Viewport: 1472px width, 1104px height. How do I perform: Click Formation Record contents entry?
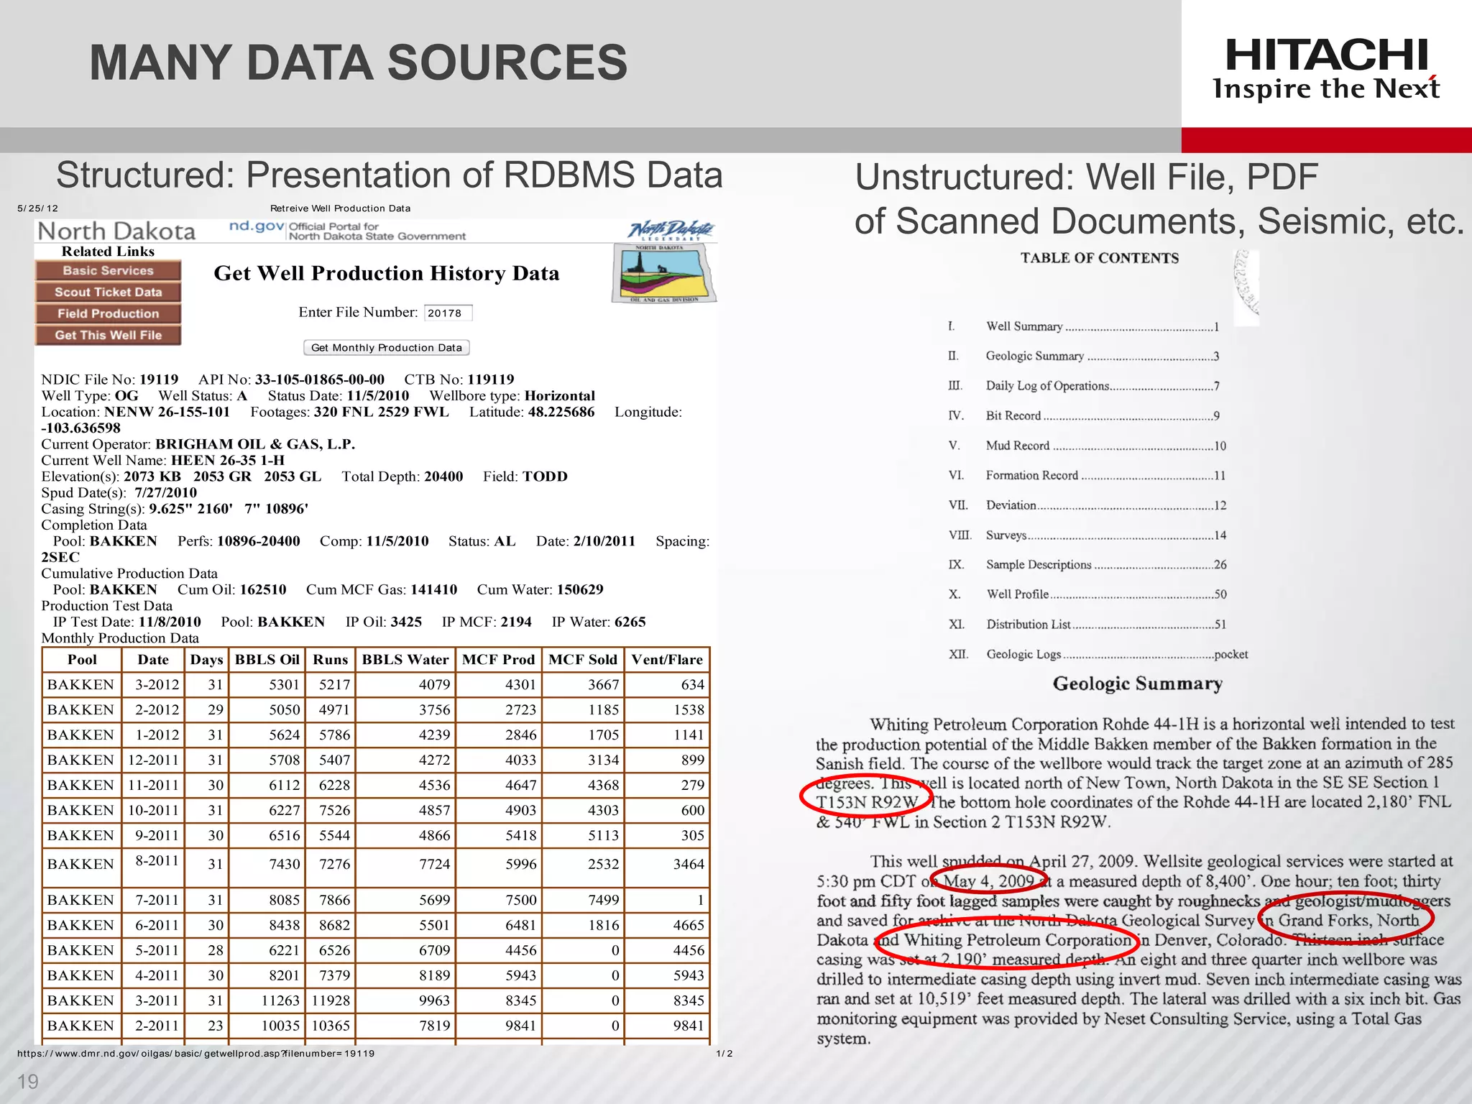(x=1087, y=476)
